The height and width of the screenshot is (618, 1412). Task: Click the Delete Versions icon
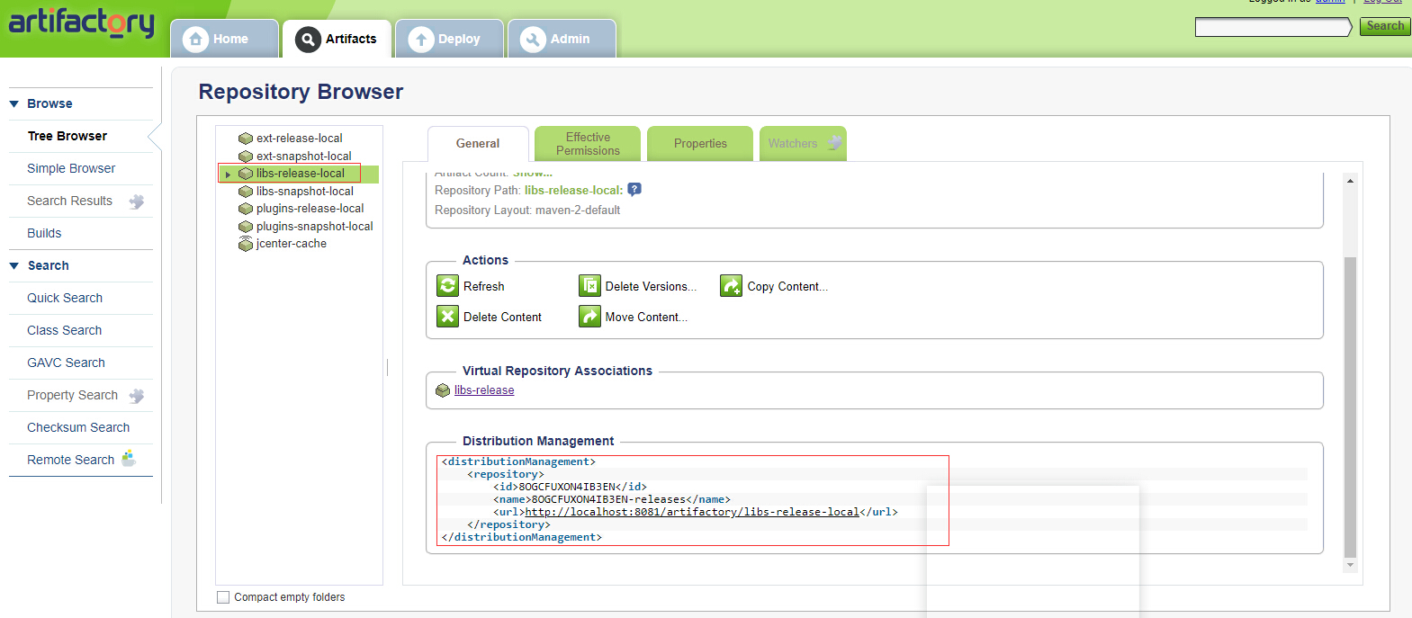(589, 285)
